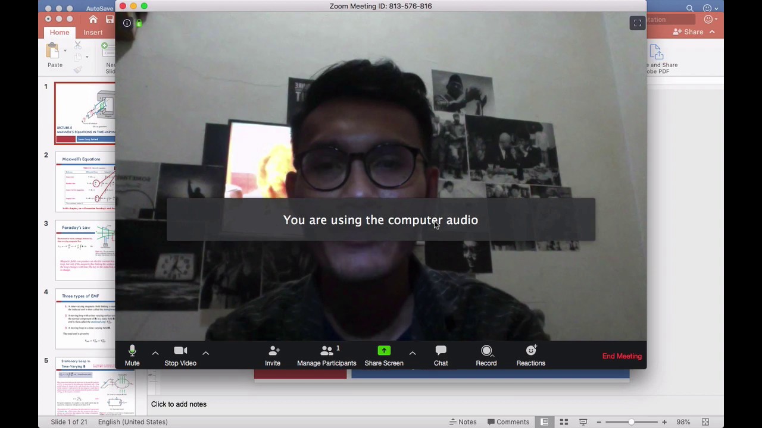Click to add notes field

point(179,404)
